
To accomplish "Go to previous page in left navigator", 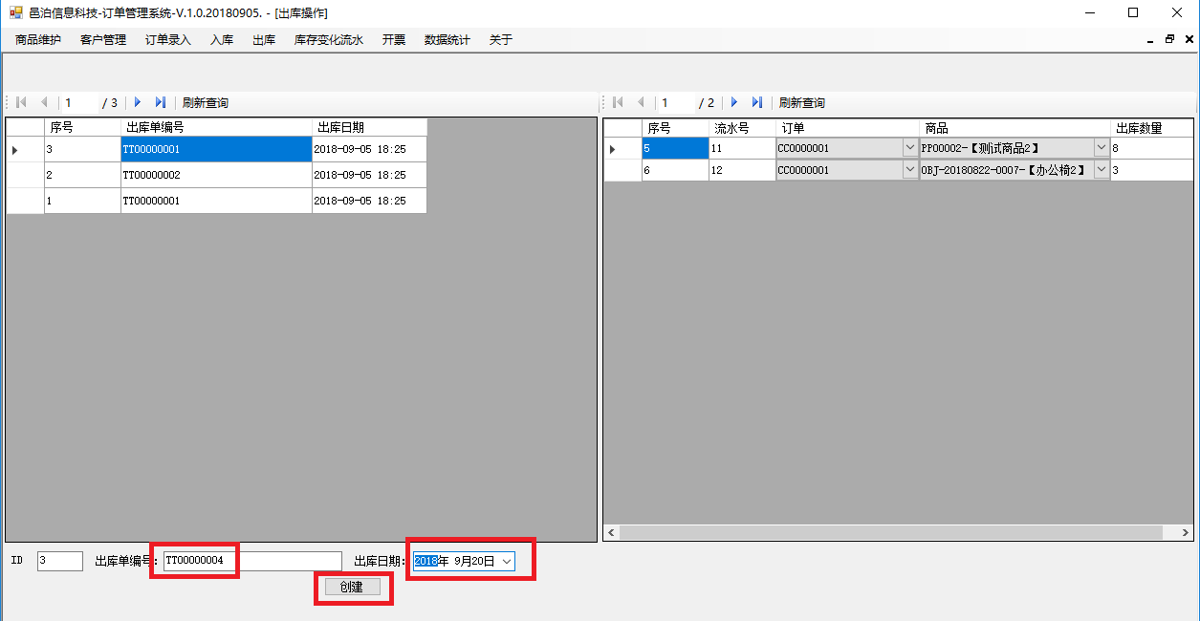I will [44, 102].
